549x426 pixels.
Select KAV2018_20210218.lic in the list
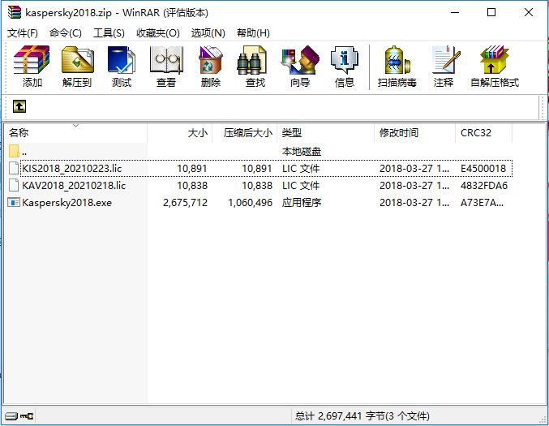[x=73, y=185]
